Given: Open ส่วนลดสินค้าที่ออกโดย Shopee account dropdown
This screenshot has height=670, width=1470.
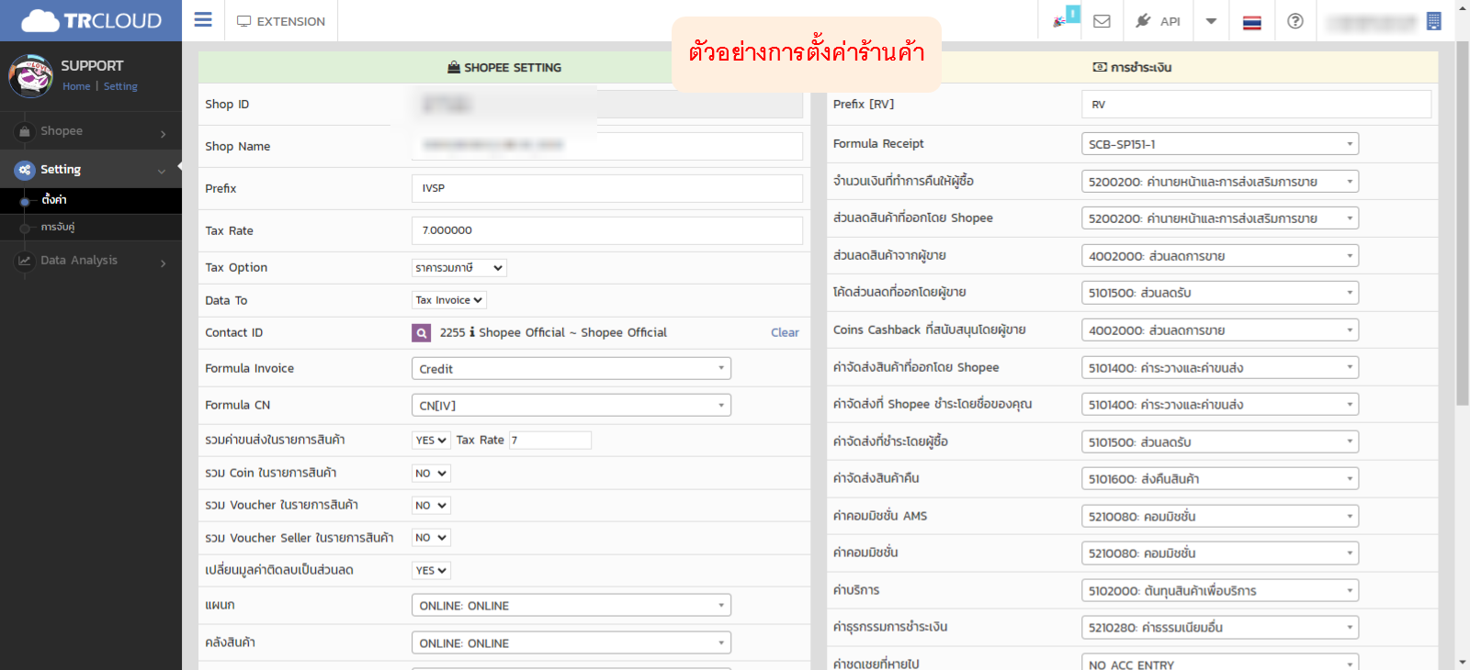Looking at the screenshot, I should tap(1219, 218).
